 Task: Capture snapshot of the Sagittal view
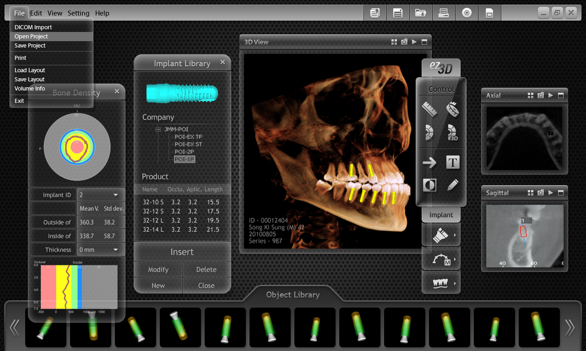click(541, 193)
